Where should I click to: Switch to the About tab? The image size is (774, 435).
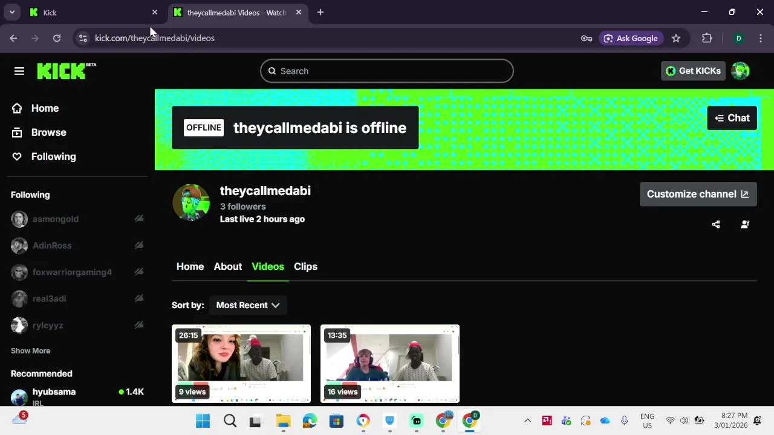[228, 266]
